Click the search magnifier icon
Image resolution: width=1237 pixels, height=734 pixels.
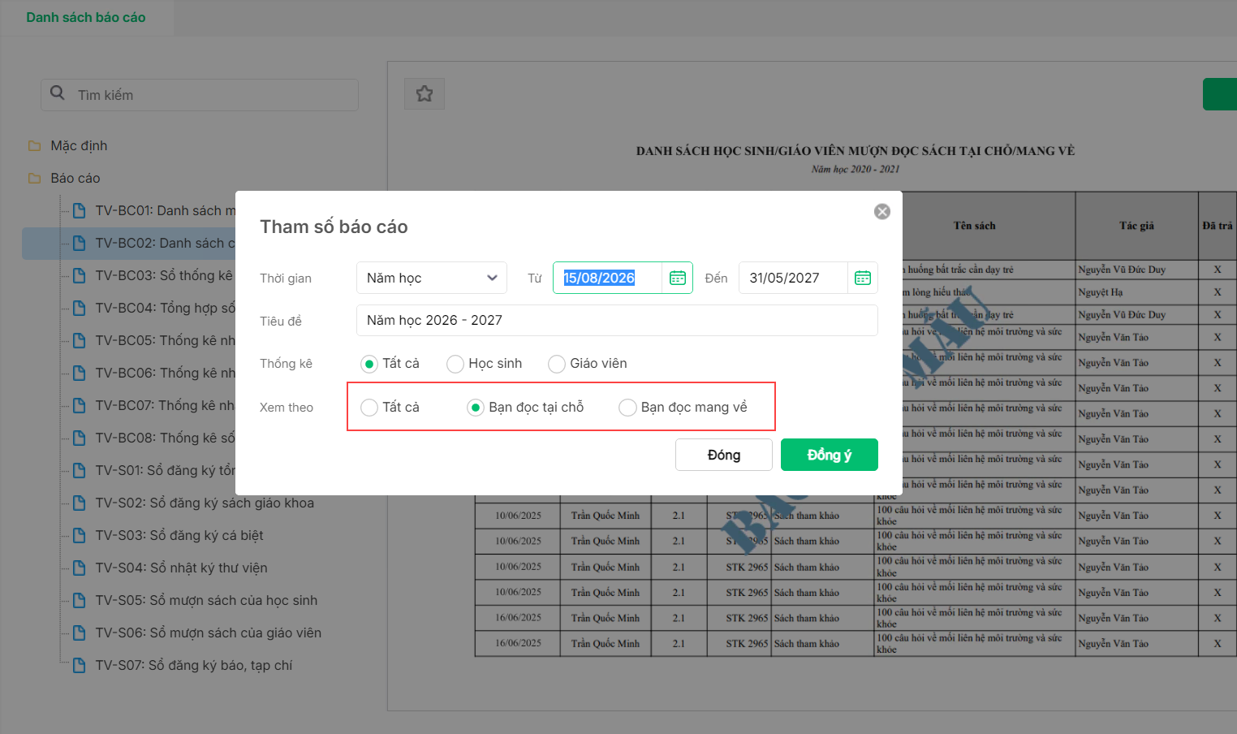(58, 93)
